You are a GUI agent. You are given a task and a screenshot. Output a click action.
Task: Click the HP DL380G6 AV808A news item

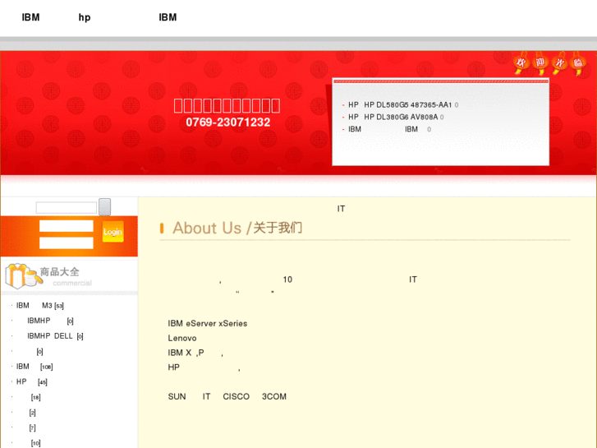(393, 117)
